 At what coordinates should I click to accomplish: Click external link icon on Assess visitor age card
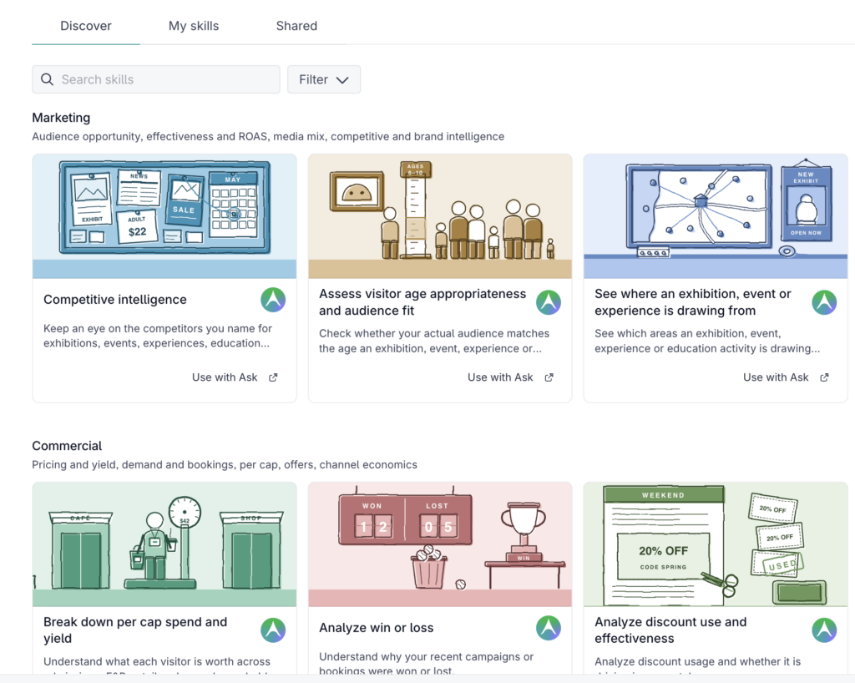tap(549, 377)
